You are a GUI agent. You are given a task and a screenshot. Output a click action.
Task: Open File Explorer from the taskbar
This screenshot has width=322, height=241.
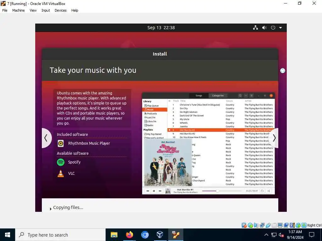[x=114, y=235]
